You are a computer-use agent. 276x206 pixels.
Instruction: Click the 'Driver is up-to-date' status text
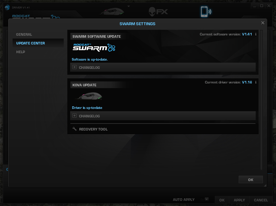87,108
